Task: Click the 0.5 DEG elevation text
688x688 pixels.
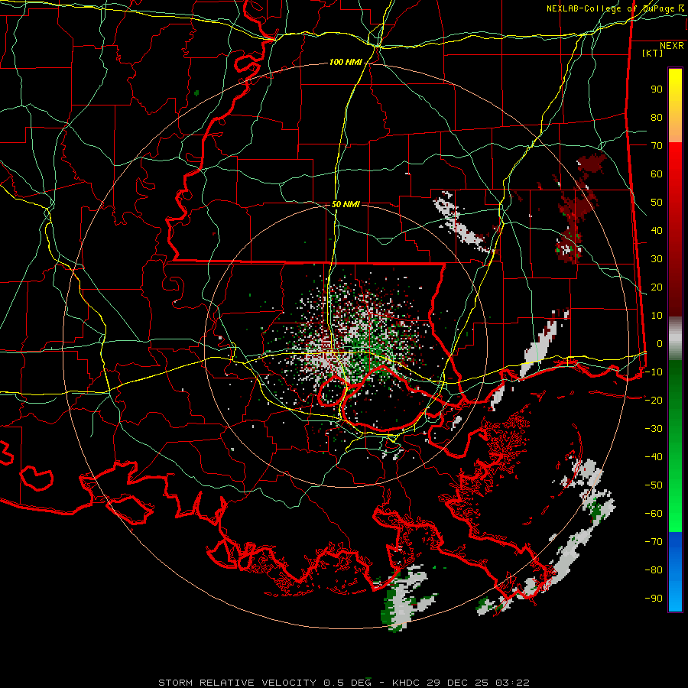Action: (348, 683)
